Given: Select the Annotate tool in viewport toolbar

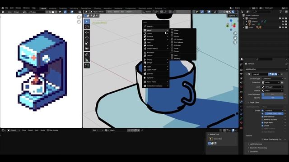Looking at the screenshot, I should 87,54.
